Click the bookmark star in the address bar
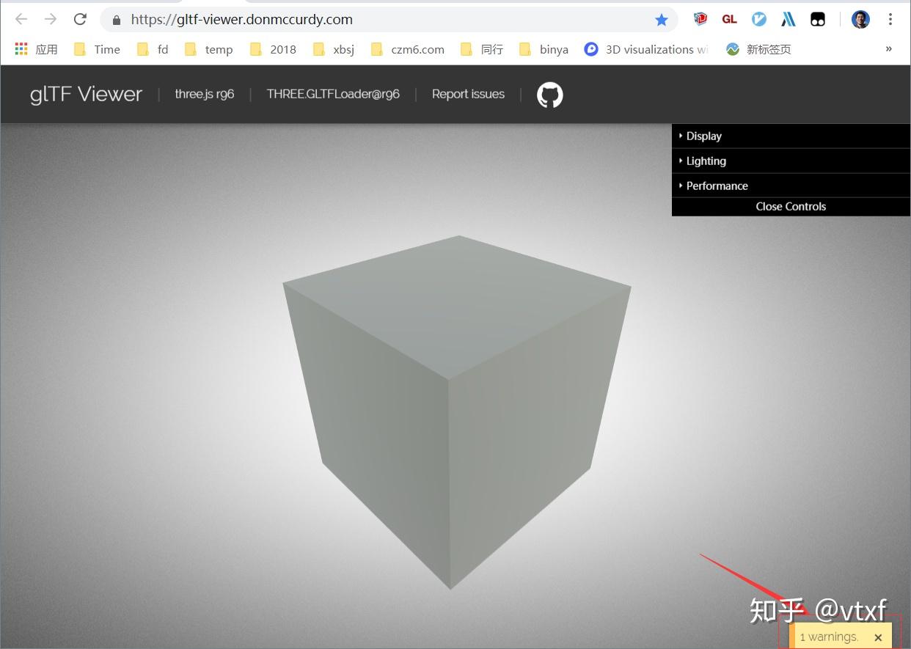Viewport: 911px width, 649px height. [661, 19]
